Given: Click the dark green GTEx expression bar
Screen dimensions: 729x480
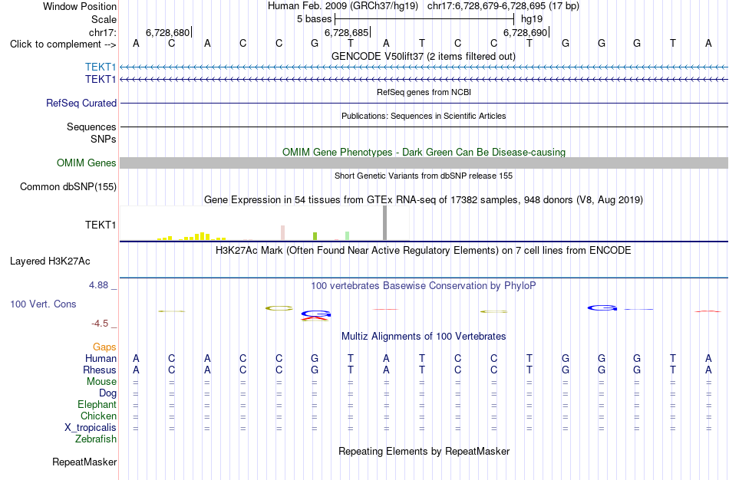Looking at the screenshot, I should tap(315, 236).
